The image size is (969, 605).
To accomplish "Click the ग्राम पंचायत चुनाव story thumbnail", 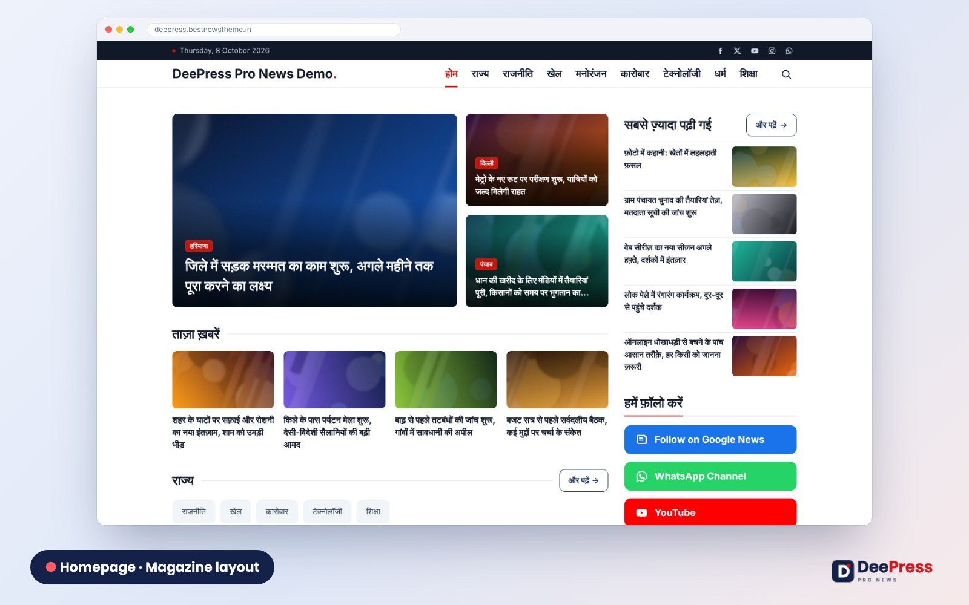I will pyautogui.click(x=764, y=214).
